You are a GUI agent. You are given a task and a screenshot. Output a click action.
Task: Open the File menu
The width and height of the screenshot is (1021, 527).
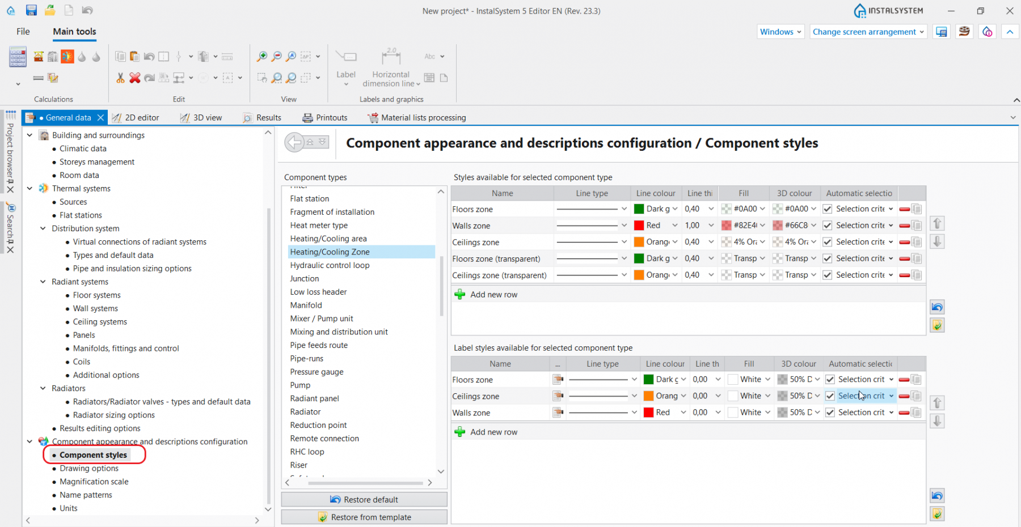pyautogui.click(x=23, y=32)
